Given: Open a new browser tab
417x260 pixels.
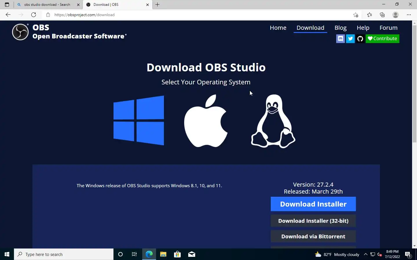Looking at the screenshot, I should (158, 5).
